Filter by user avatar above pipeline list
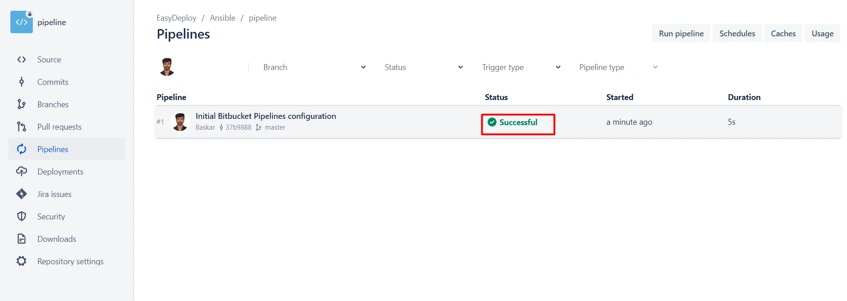Screen dimensions: 847x301 pos(167,67)
